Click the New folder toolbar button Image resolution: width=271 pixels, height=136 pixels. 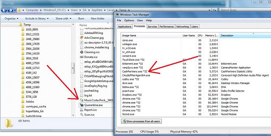click(x=98, y=18)
